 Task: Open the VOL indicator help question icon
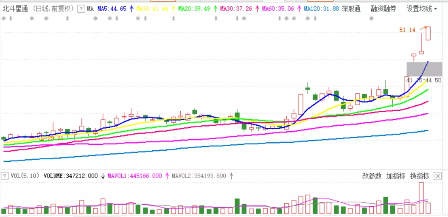point(5,176)
